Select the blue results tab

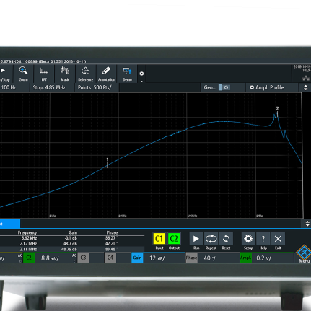coord(10,224)
